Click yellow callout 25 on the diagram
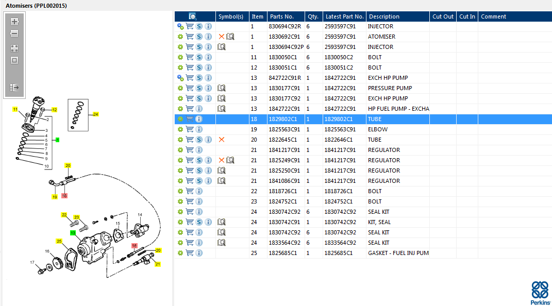552x306 pixels. 59,241
